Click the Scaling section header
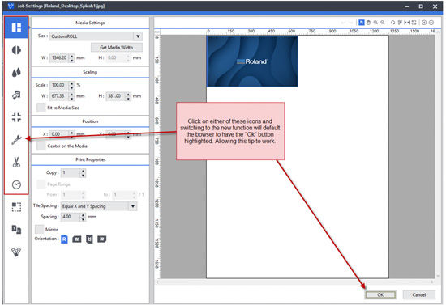 (x=90, y=72)
